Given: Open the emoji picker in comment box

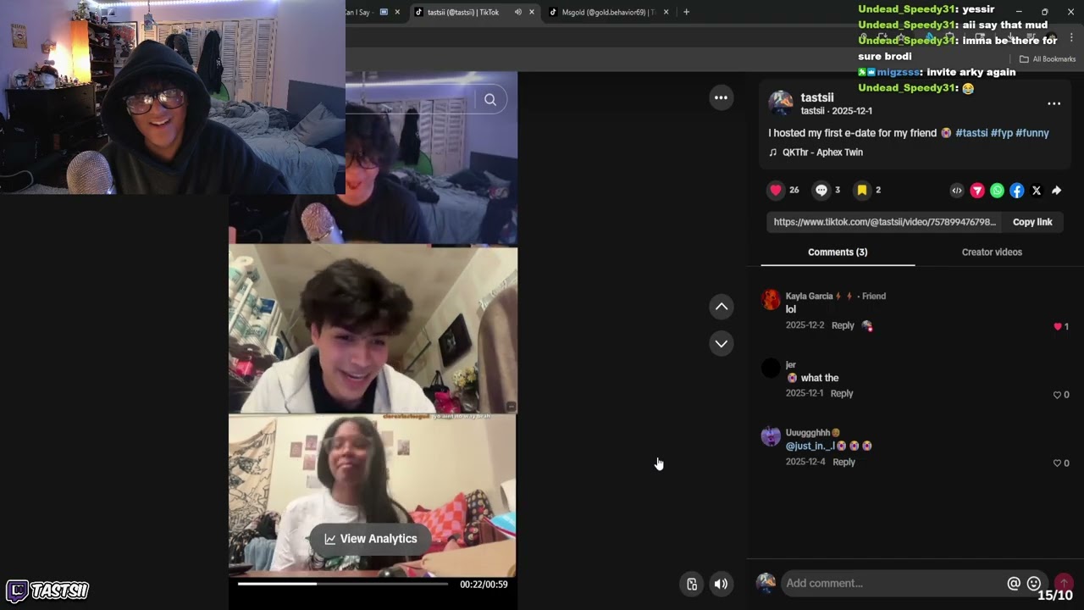Looking at the screenshot, I should [x=1034, y=583].
